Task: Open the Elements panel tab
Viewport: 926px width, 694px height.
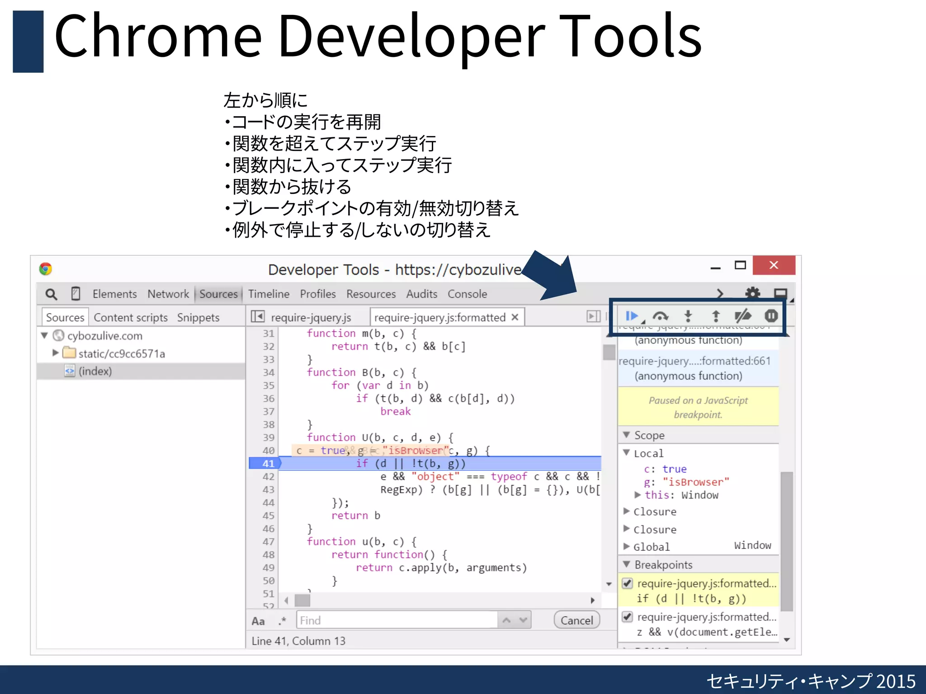Action: pyautogui.click(x=114, y=294)
